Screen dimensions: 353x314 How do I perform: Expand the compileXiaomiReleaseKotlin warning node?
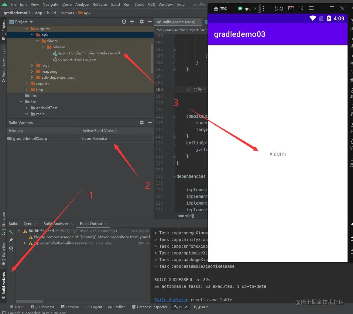coord(24,243)
